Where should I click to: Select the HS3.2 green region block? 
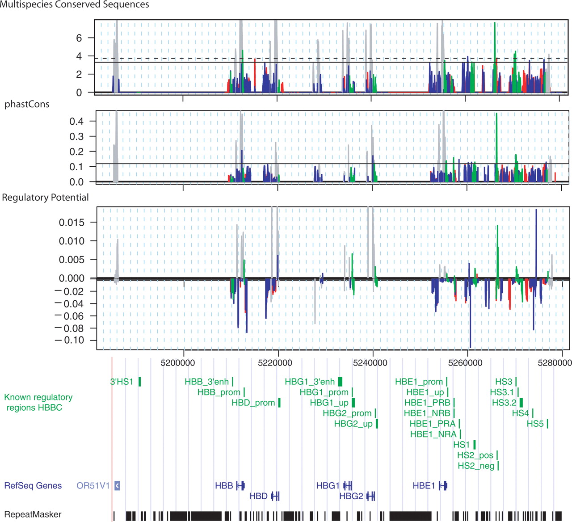click(x=521, y=403)
